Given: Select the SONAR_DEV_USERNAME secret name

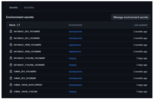Looking at the screenshot, I should pyautogui.click(x=25, y=78).
